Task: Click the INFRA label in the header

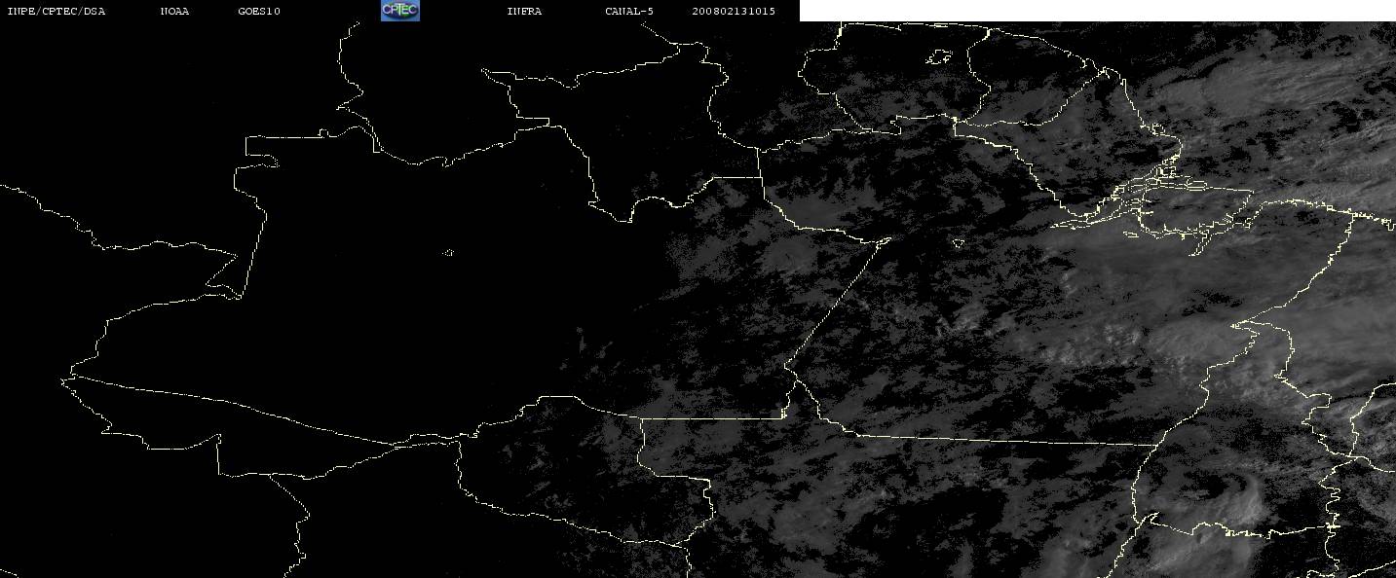Action: 524,11
